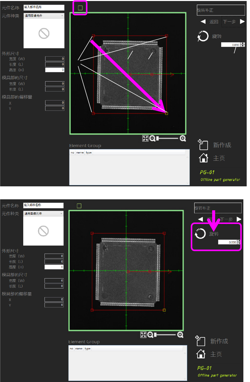250x382 pixels.
Task: Click the left back arrow in the lower window
Action: 201,219
